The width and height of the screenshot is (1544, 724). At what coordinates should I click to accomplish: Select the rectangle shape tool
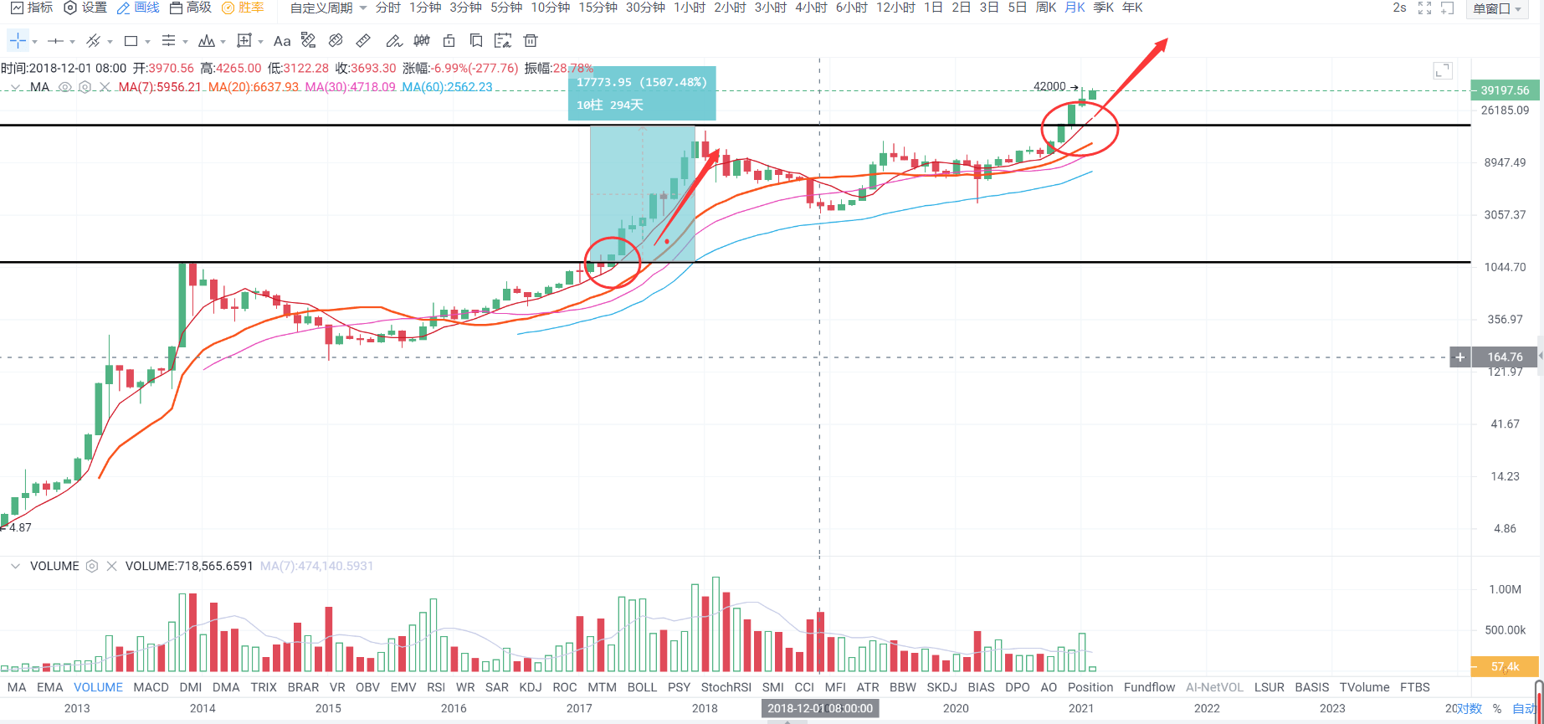click(131, 40)
